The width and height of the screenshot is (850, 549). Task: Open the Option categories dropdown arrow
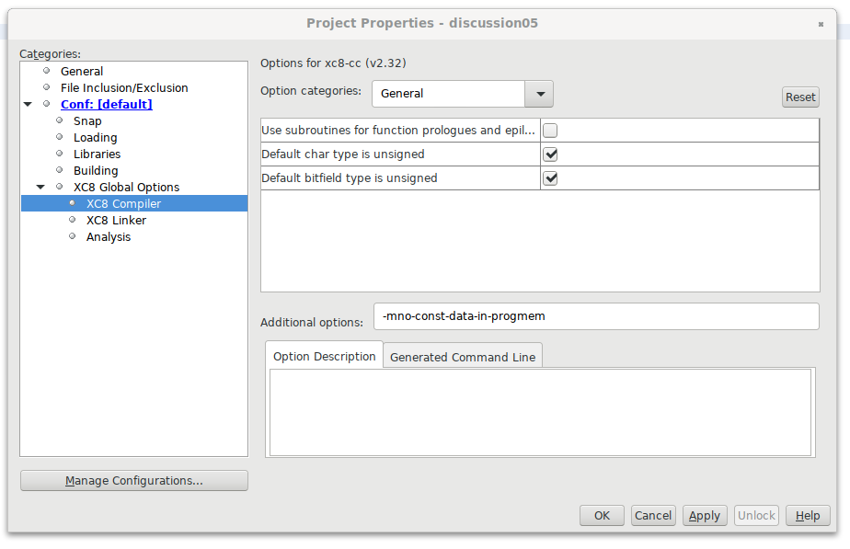(539, 94)
